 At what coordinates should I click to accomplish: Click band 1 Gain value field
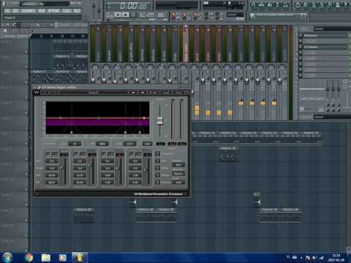click(x=52, y=161)
